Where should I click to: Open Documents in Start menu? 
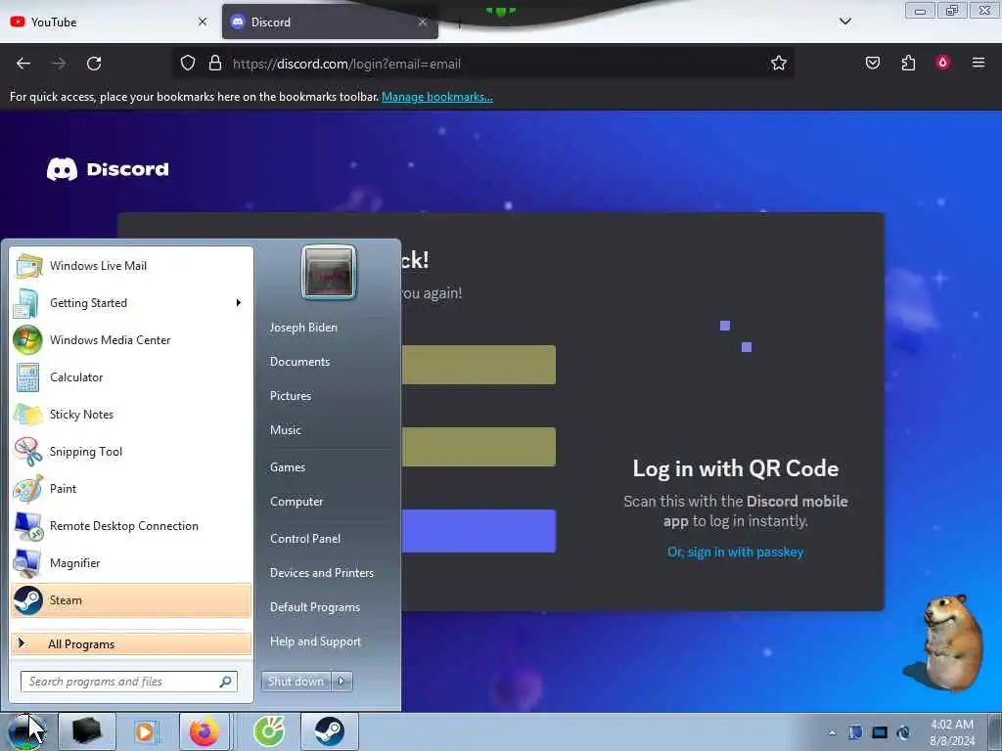299,362
